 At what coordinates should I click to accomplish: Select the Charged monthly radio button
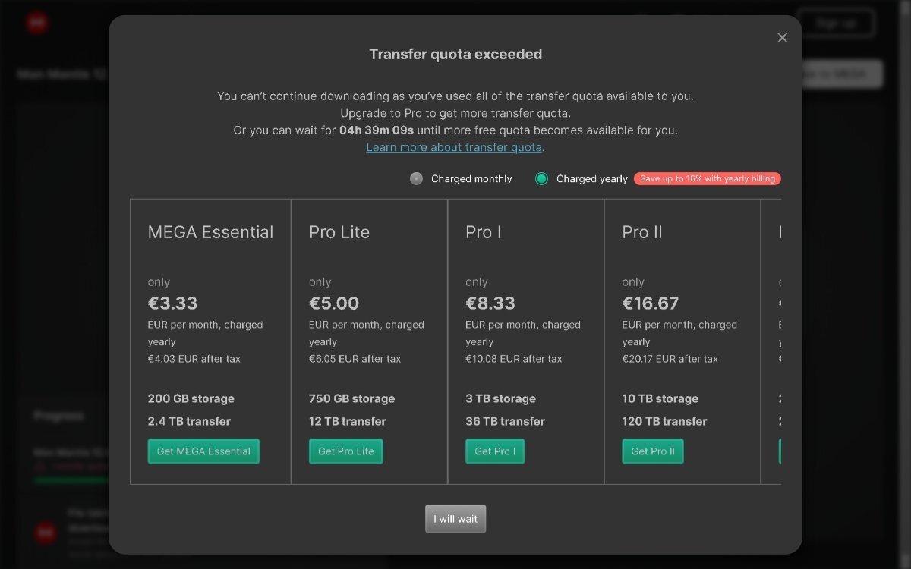pyautogui.click(x=416, y=179)
